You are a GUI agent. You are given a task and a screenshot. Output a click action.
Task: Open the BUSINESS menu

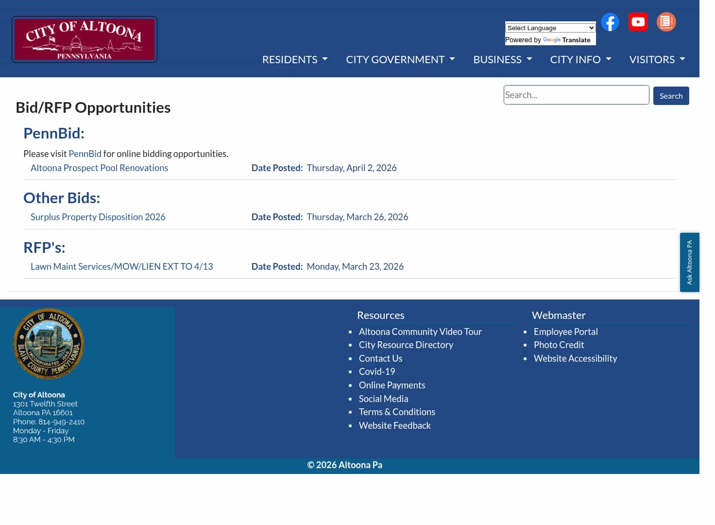[502, 59]
